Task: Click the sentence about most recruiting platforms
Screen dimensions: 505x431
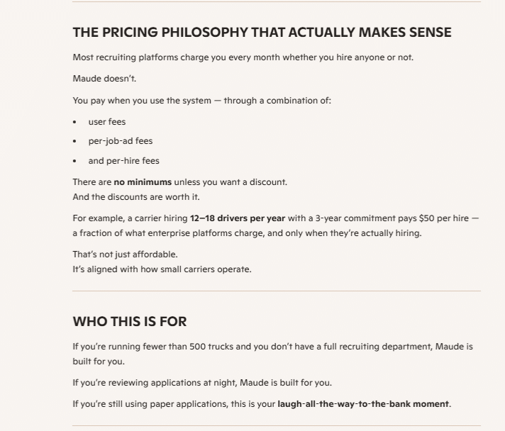Action: click(243, 57)
